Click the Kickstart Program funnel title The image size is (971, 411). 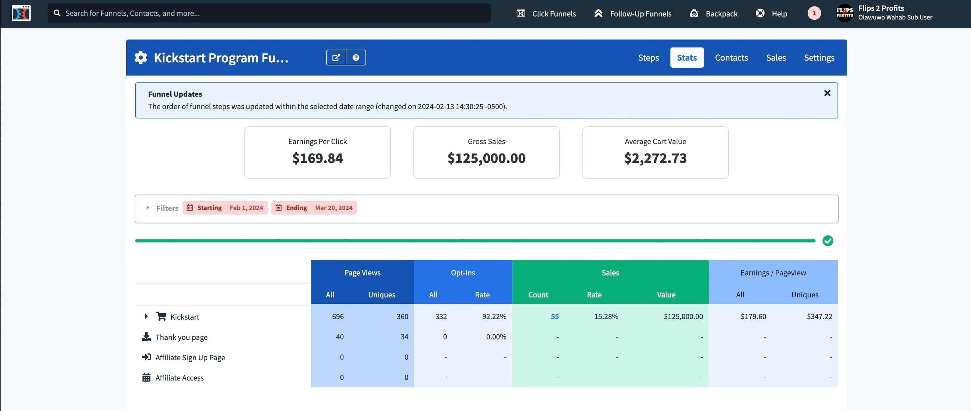point(221,58)
